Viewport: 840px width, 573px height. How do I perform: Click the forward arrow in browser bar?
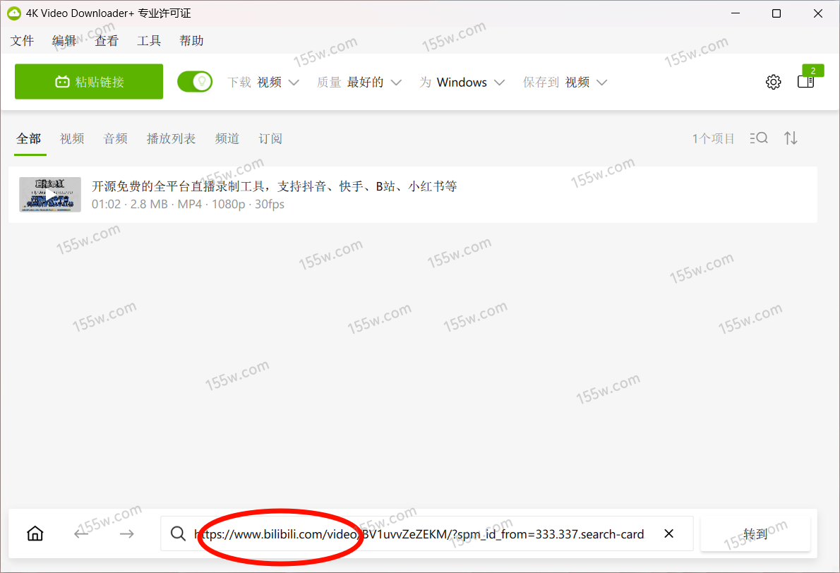126,534
